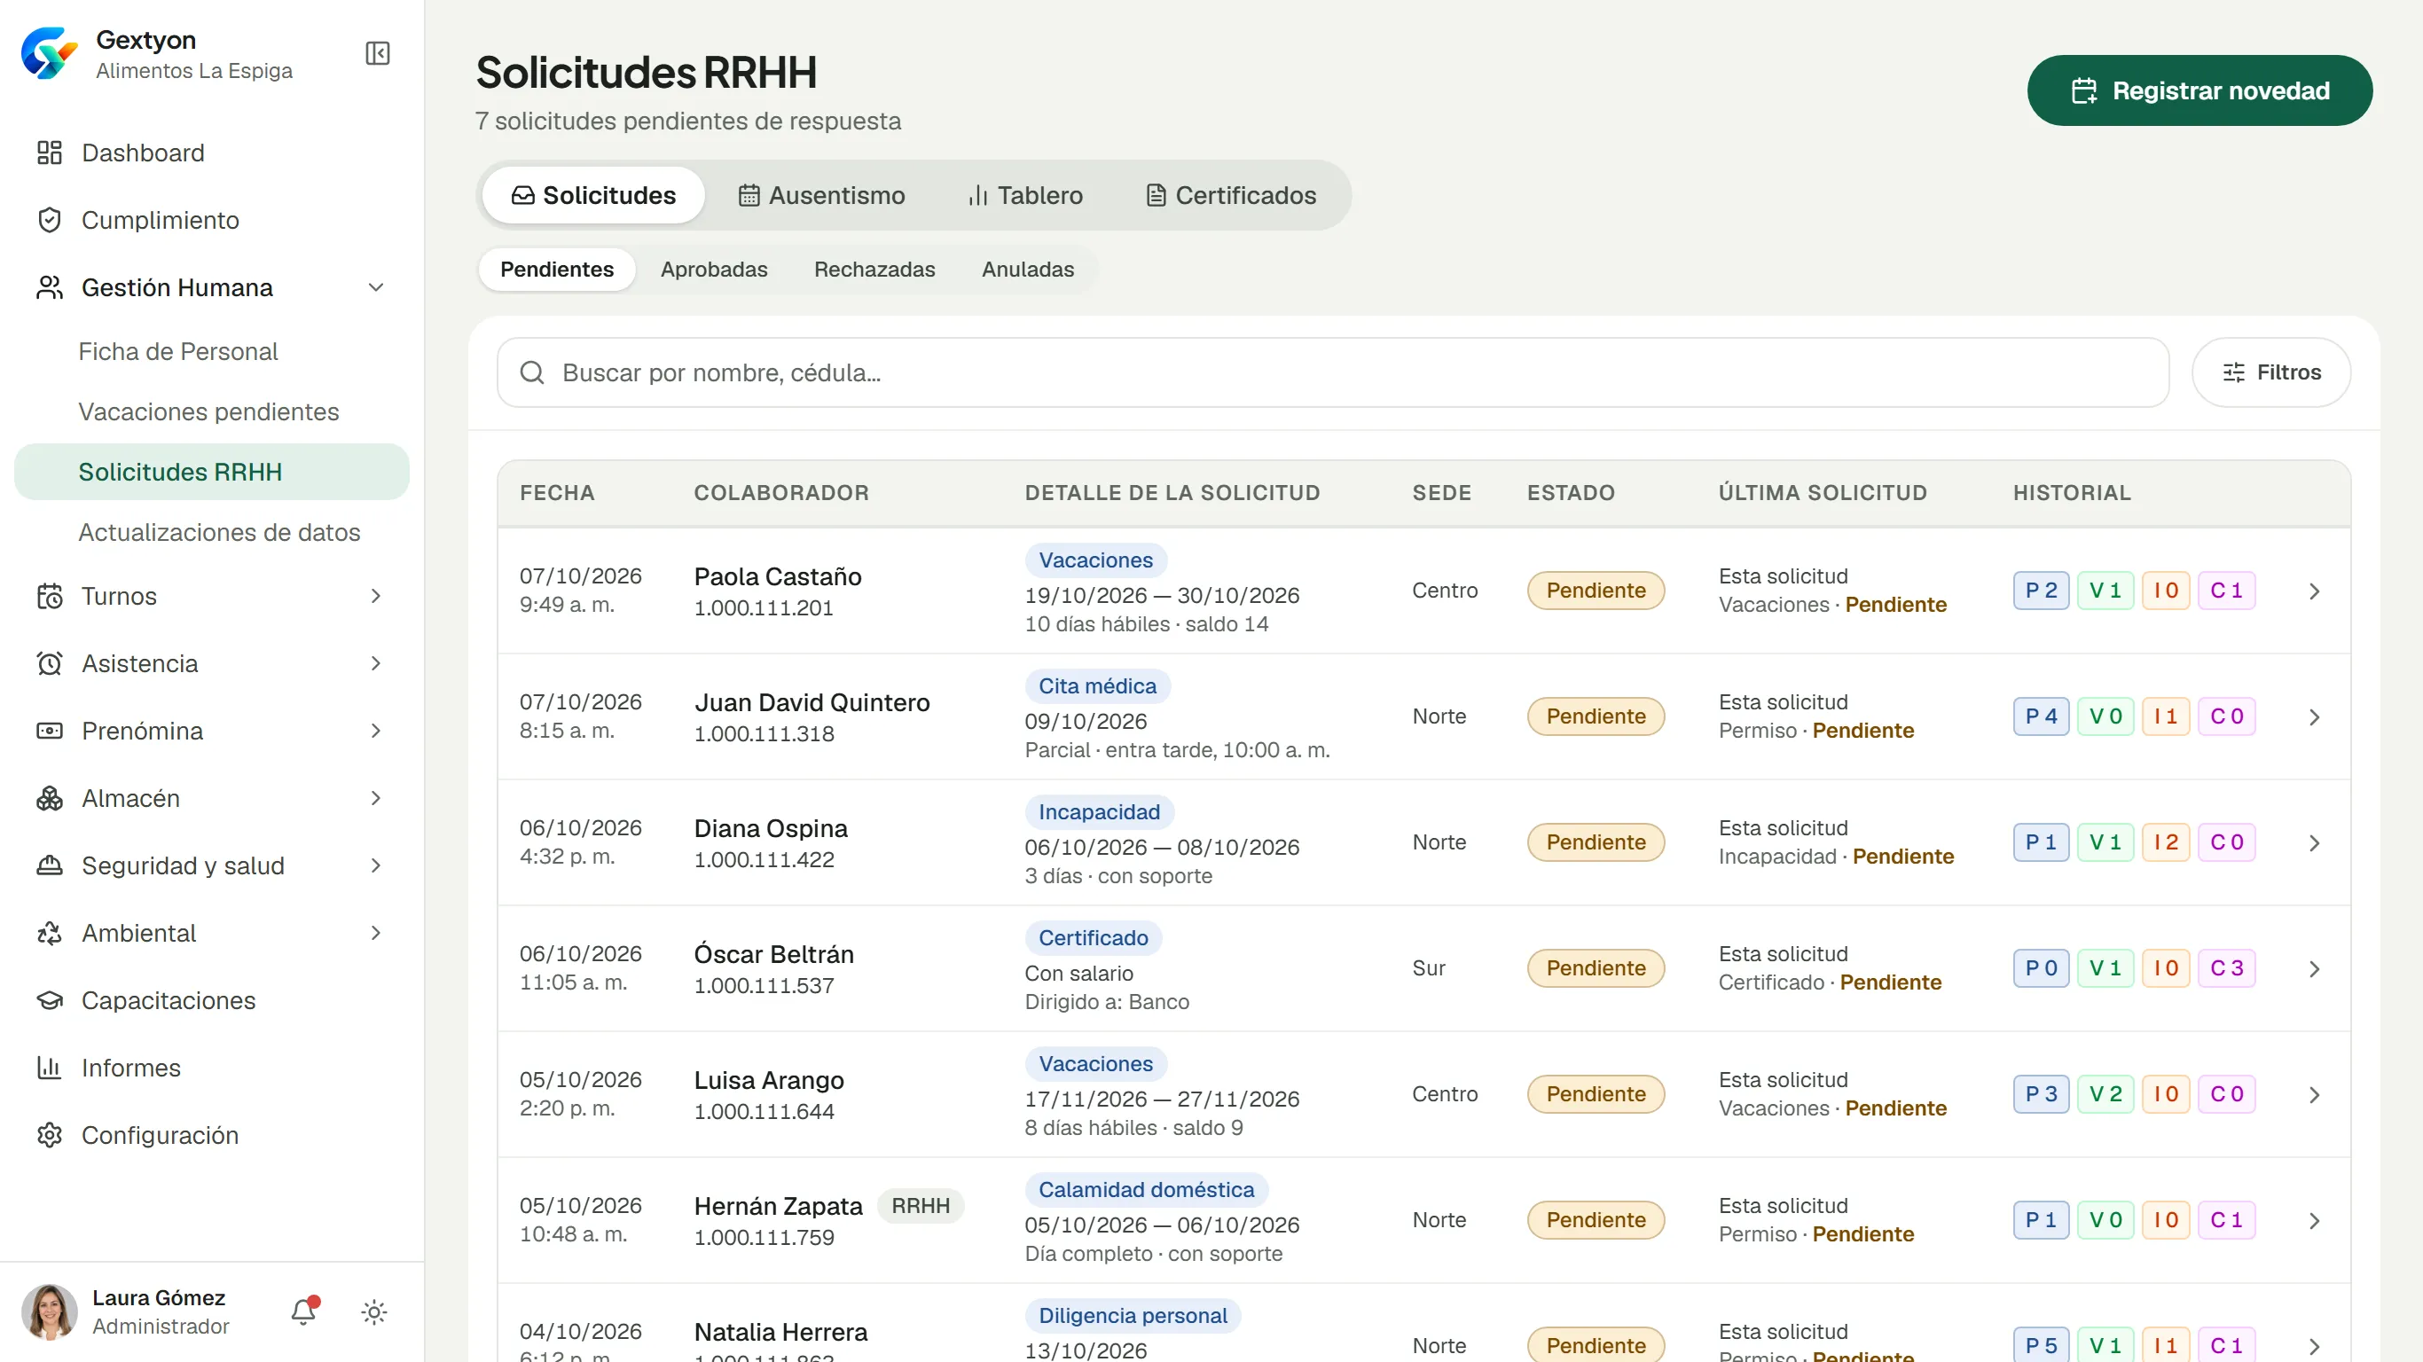Switch to the Ausentismo tab
2423x1362 pixels.
coord(821,196)
